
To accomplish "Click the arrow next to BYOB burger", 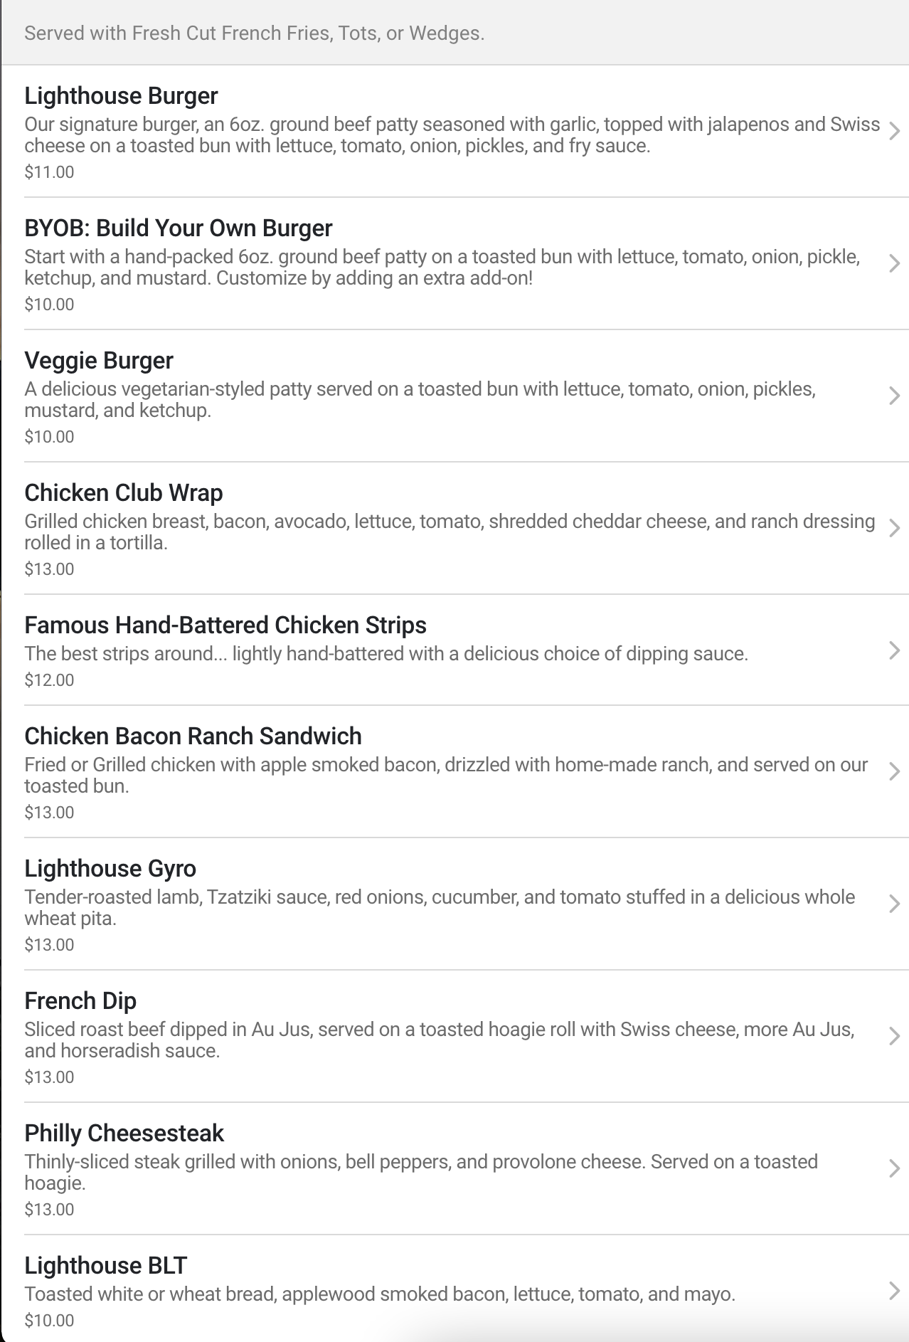I will (895, 263).
